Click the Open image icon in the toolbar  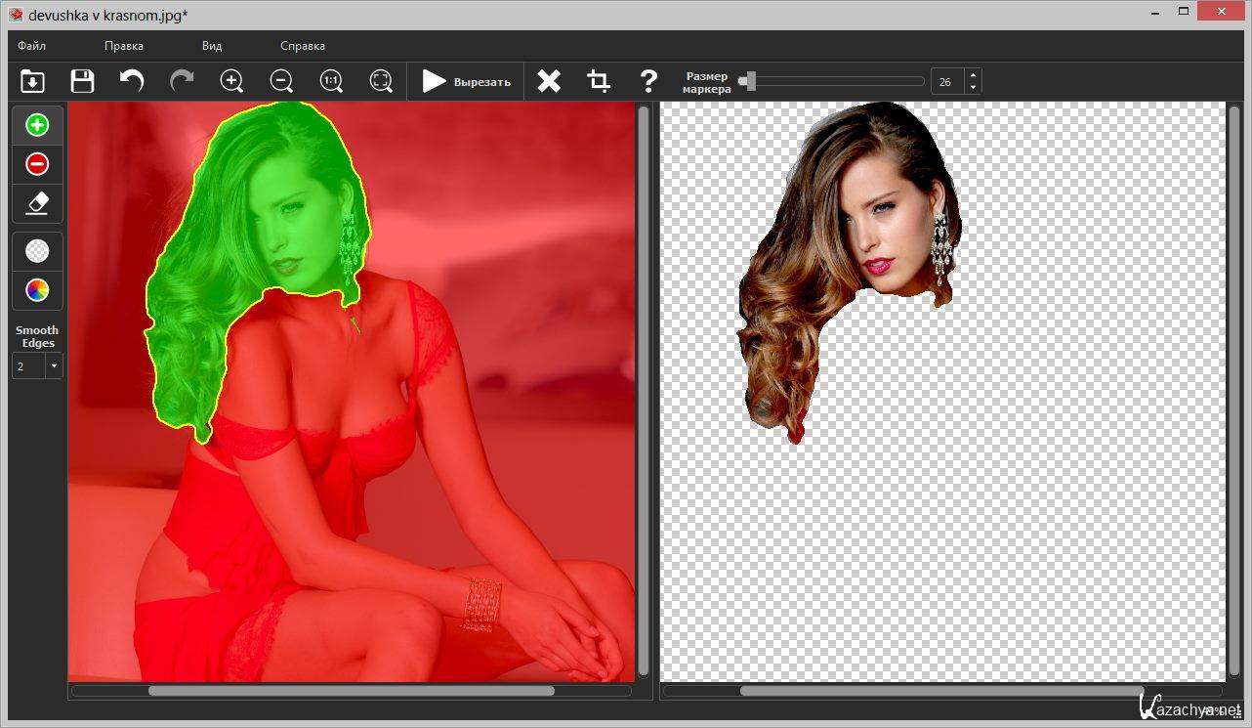click(x=32, y=81)
